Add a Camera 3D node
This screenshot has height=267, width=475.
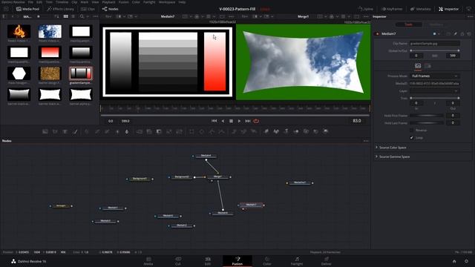306,131
